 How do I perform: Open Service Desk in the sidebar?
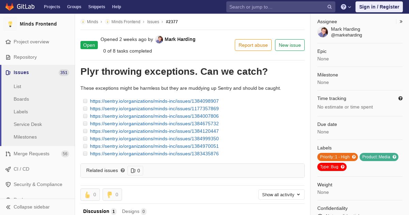28,125
